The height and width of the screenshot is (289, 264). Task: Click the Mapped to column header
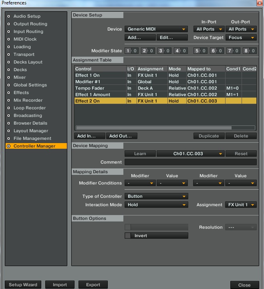pos(206,69)
